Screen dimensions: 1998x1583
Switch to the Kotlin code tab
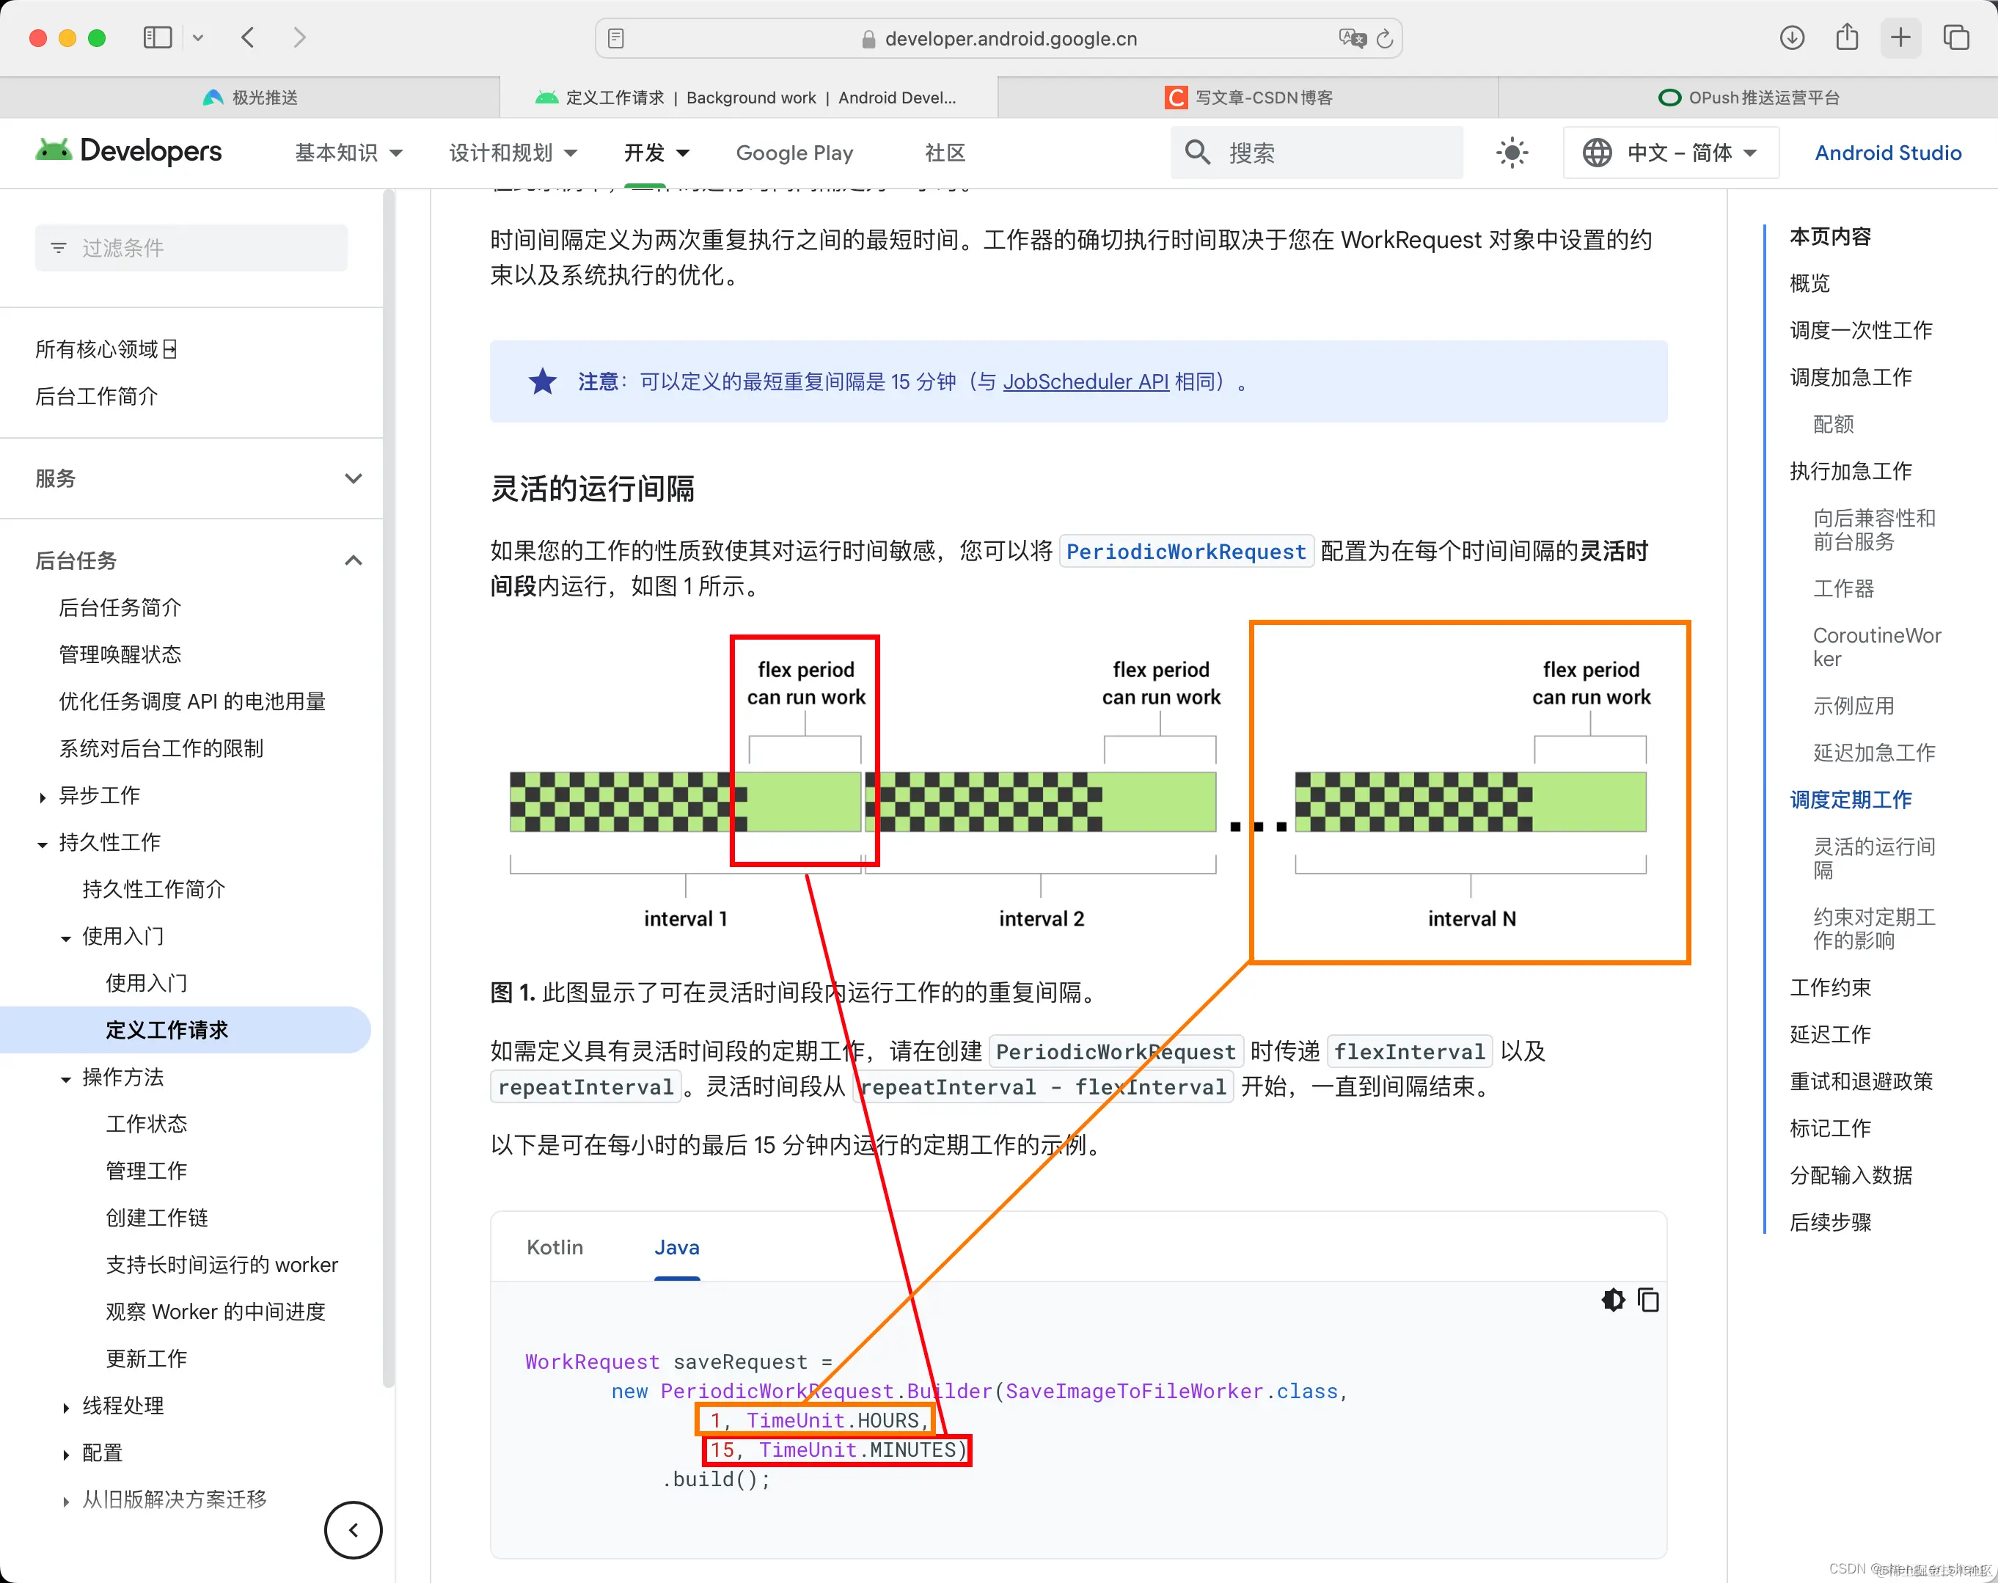(555, 1248)
